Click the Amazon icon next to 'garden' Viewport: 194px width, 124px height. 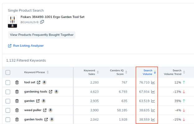coord(44,101)
